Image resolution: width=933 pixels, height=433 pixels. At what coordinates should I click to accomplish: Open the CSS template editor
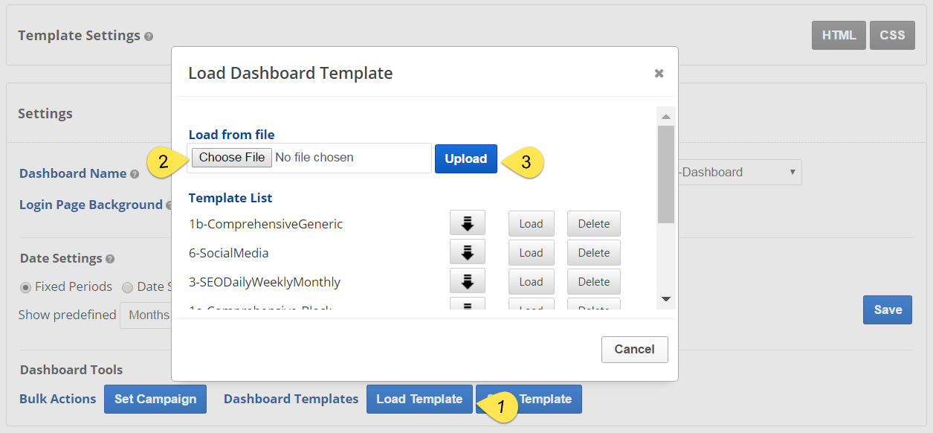(892, 35)
